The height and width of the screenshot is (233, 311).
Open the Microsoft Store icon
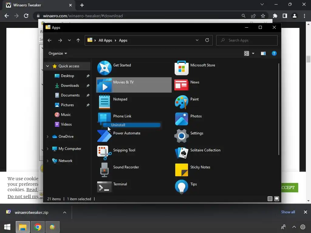(182, 68)
